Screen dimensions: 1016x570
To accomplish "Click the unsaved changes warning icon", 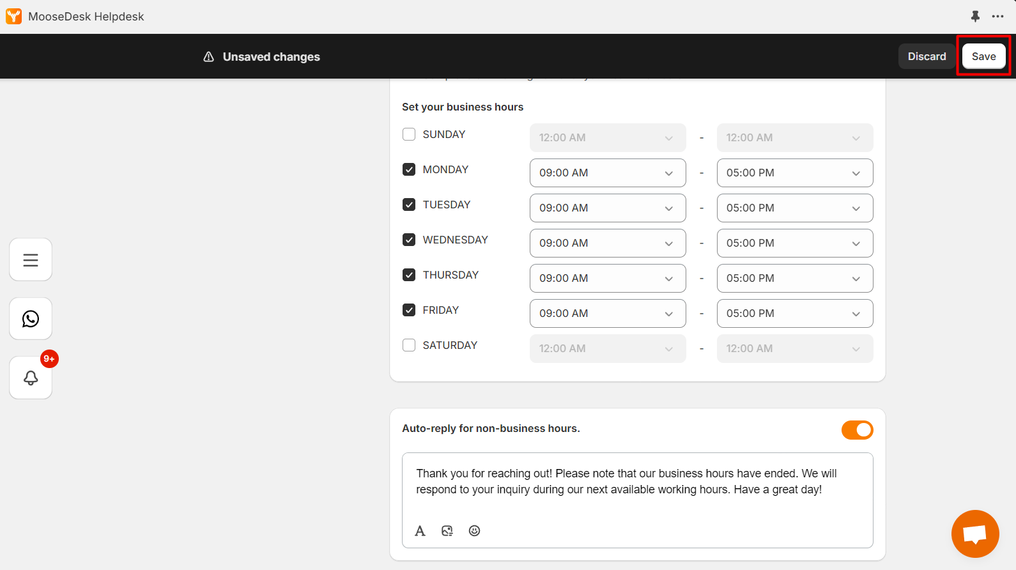I will tap(208, 57).
